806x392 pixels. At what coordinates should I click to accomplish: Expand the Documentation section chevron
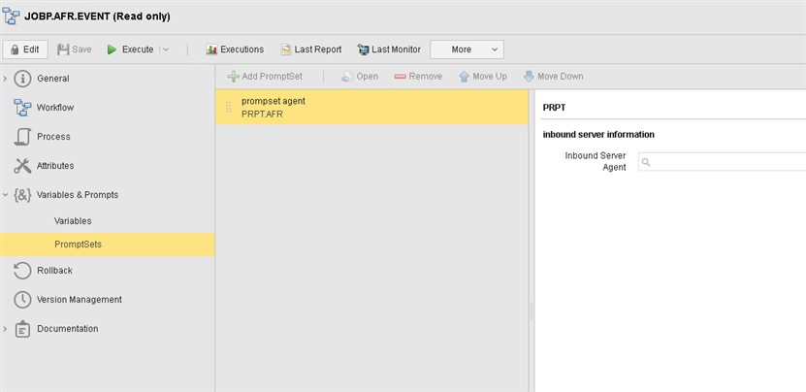[x=5, y=329]
